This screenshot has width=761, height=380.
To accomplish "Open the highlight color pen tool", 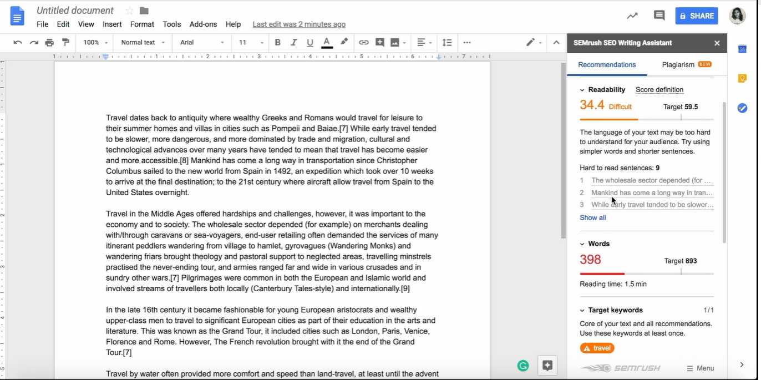I will click(344, 42).
